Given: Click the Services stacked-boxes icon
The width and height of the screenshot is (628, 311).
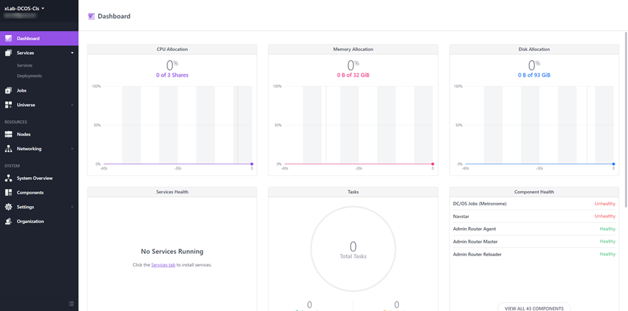Looking at the screenshot, I should click(8, 53).
